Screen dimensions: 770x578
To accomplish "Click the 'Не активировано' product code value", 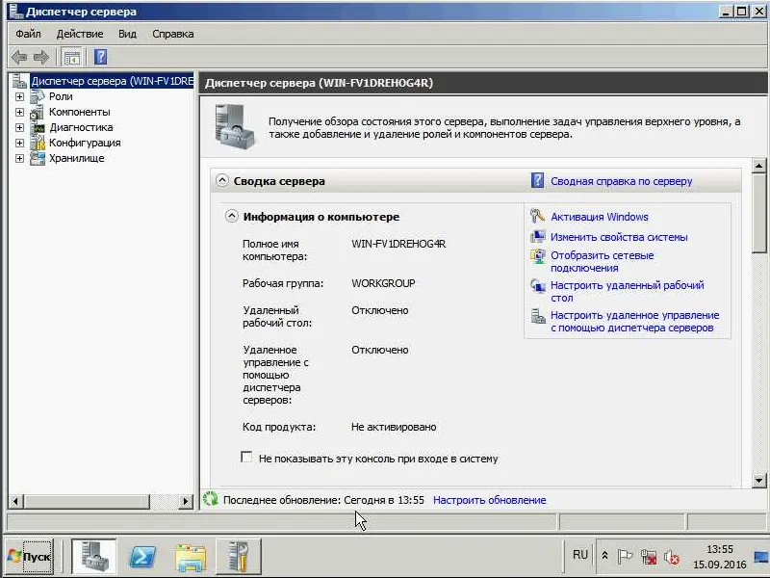I will (394, 427).
